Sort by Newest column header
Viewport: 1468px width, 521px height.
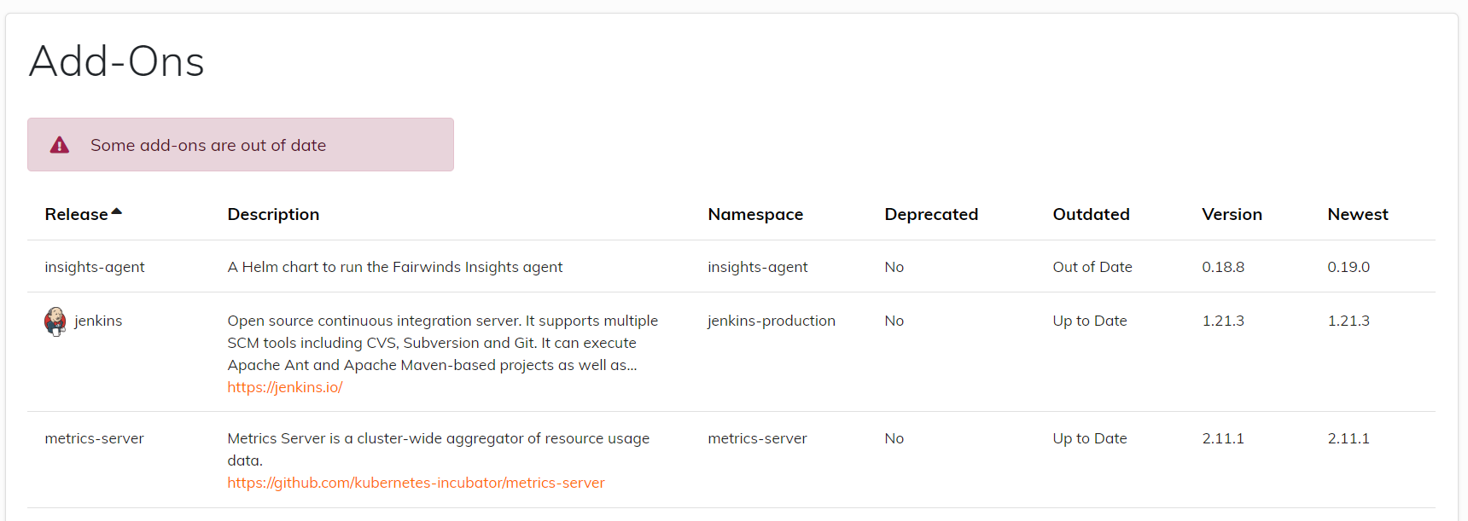coord(1358,214)
